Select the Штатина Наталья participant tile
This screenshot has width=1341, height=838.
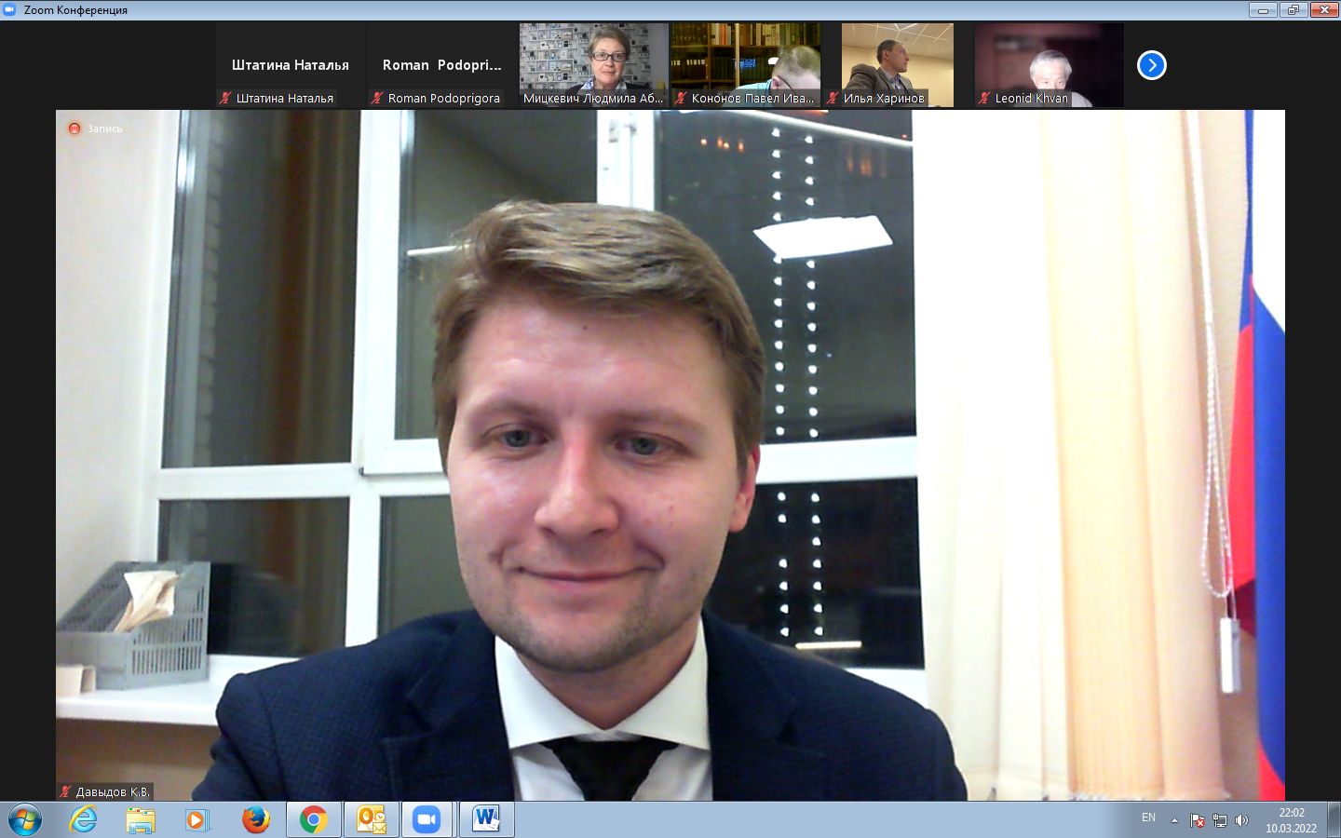[290, 65]
